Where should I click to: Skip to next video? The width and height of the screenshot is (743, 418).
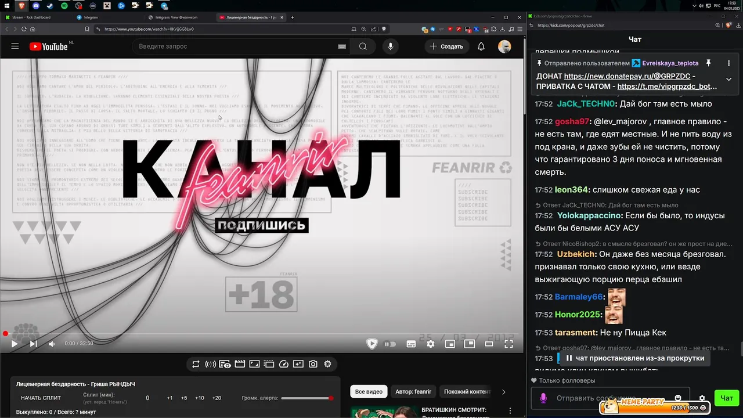click(33, 344)
